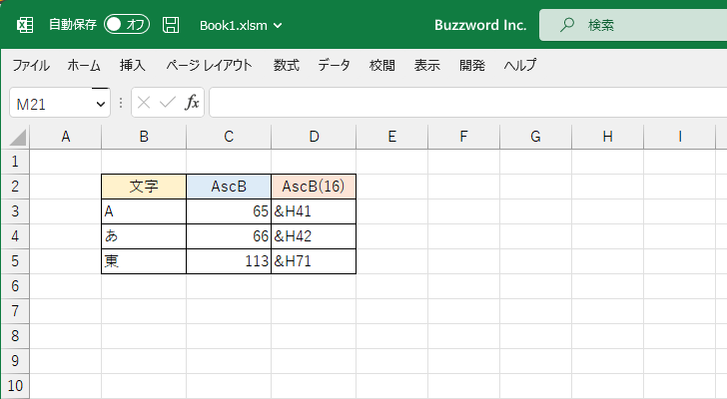Select row 6 header
The height and width of the screenshot is (399, 727).
15,286
